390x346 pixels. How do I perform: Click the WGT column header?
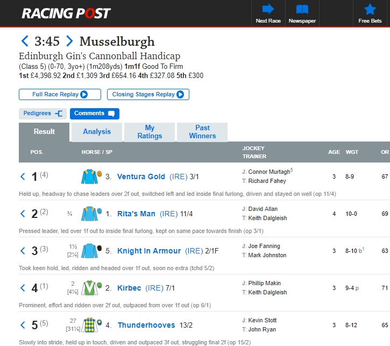click(352, 152)
